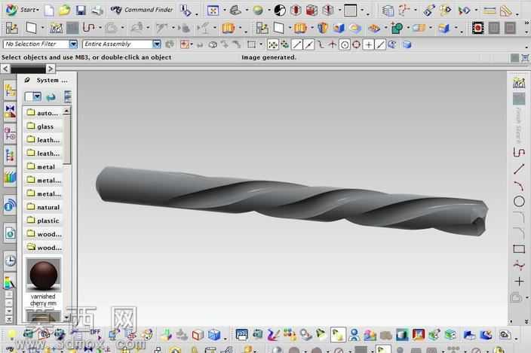The height and width of the screenshot is (353, 531).
Task: Select the Studio Spline tool in right toolbar
Action: click(x=519, y=266)
